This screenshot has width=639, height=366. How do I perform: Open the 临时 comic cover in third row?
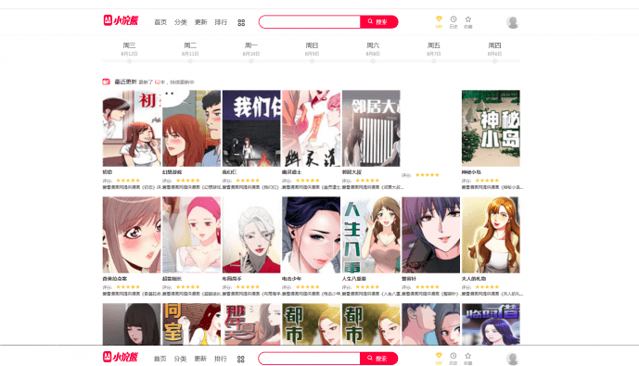coord(491,324)
